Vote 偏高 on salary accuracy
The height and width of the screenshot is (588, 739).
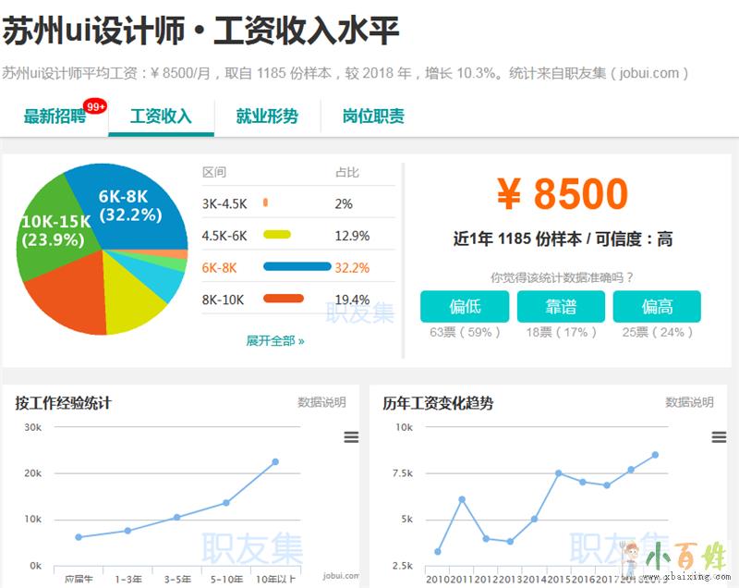(657, 307)
